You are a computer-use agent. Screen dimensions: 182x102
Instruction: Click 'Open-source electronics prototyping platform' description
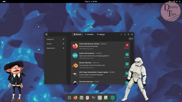[94, 56]
